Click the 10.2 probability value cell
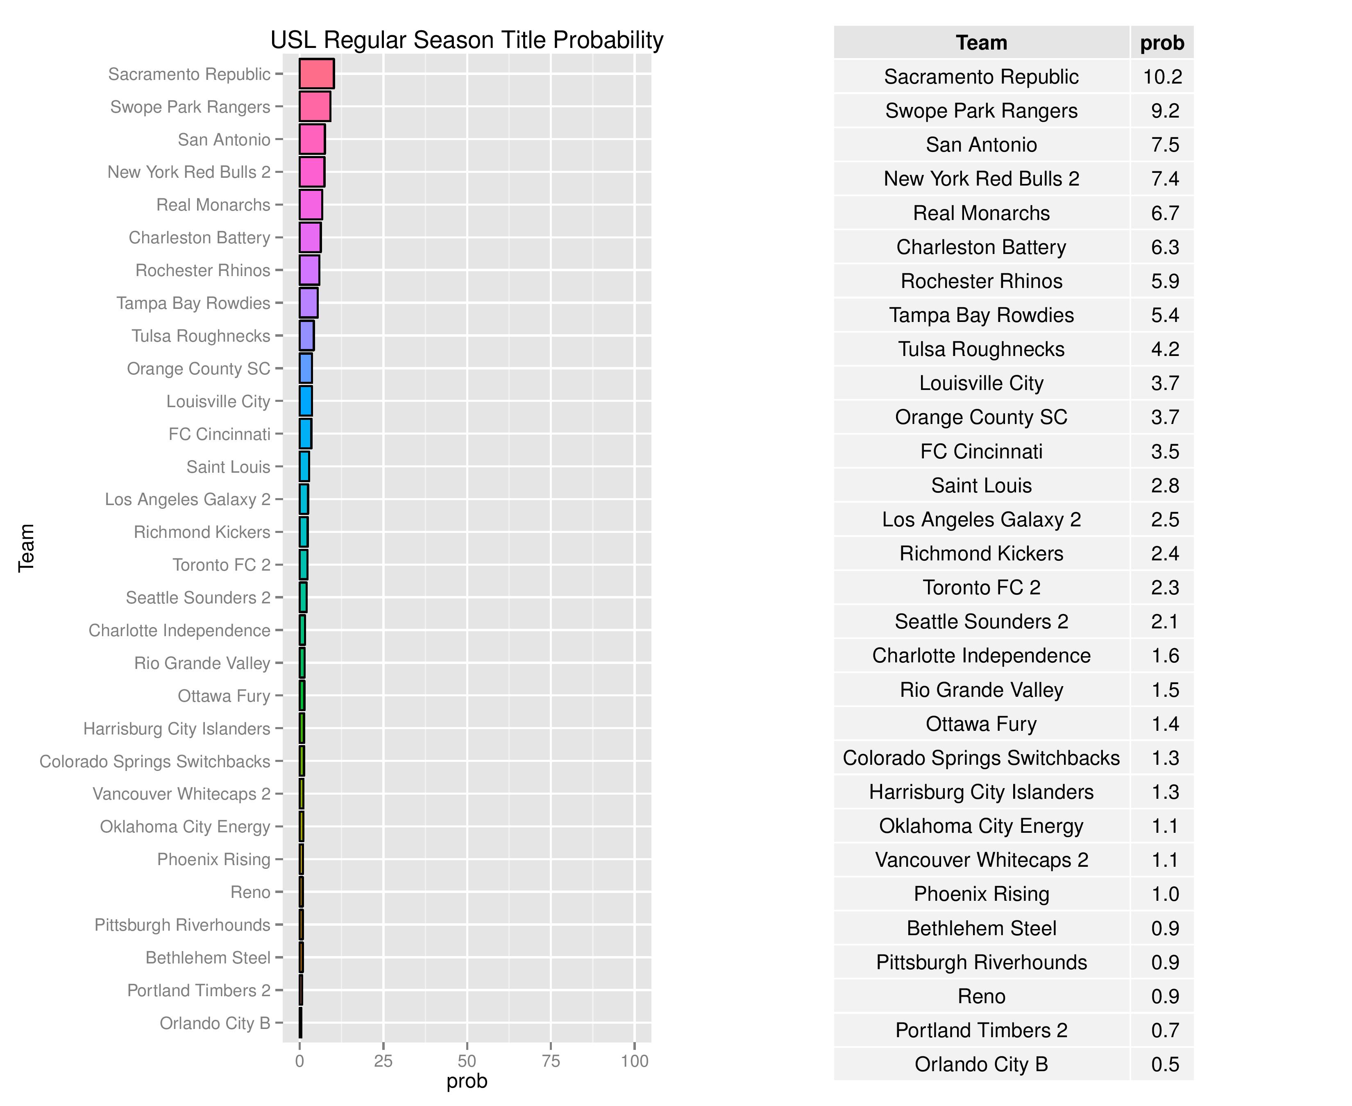 [x=1161, y=77]
